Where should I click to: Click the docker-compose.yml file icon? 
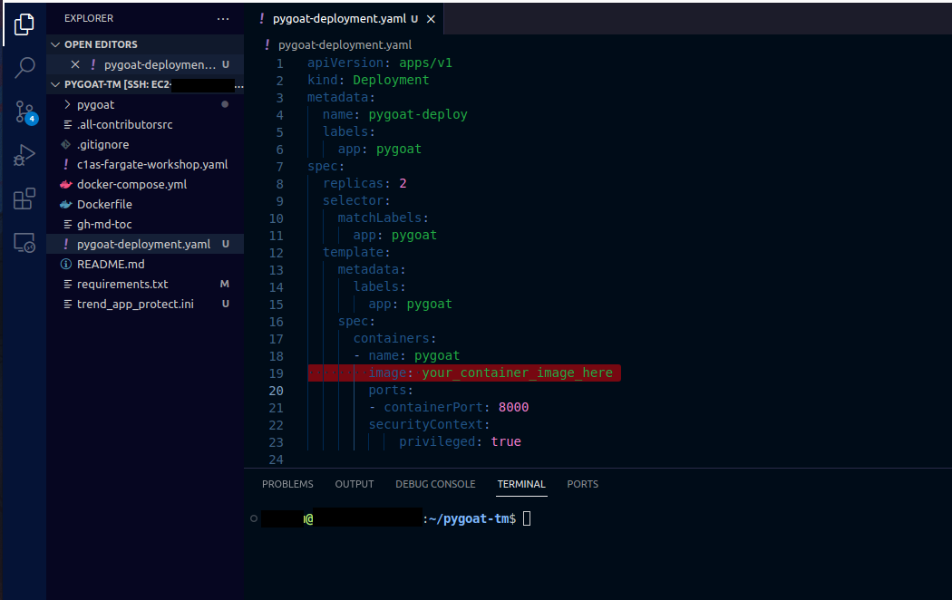[66, 184]
